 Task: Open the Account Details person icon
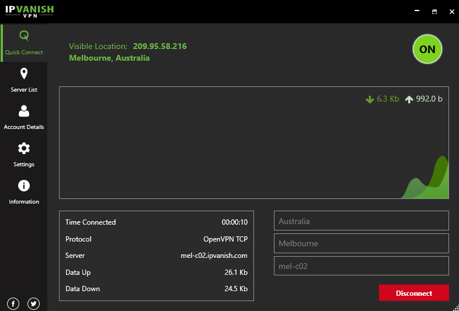[x=24, y=111]
